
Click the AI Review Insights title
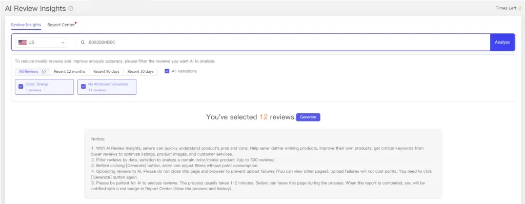point(35,9)
